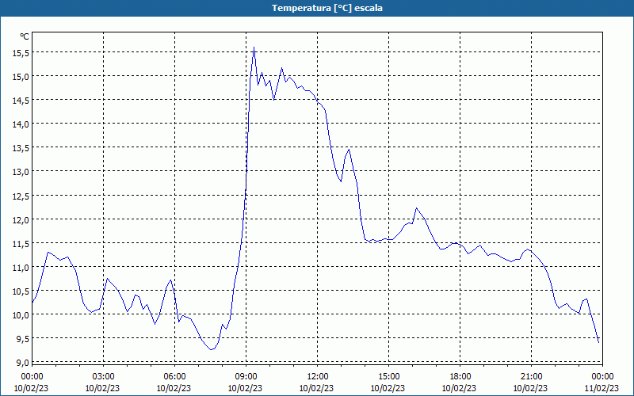The width and height of the screenshot is (634, 396).
Task: Click the "14,5" y-axis label
Action: 21,101
